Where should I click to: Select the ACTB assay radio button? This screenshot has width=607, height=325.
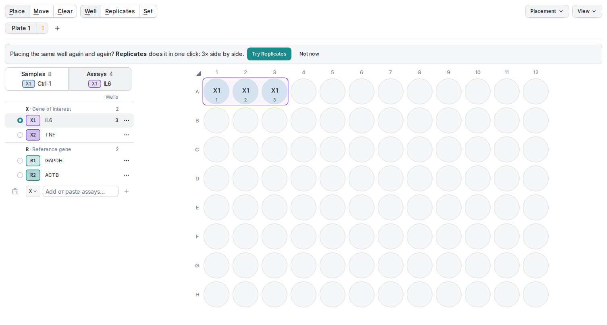(x=20, y=175)
